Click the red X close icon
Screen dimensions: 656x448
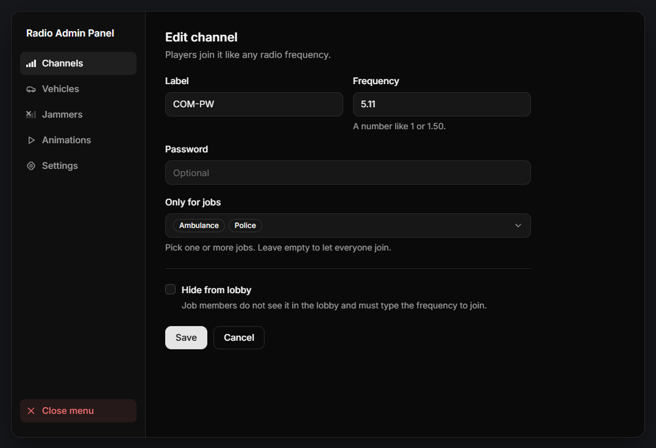[x=31, y=411]
